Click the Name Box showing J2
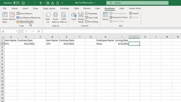The image size is (181, 102). click(8, 31)
